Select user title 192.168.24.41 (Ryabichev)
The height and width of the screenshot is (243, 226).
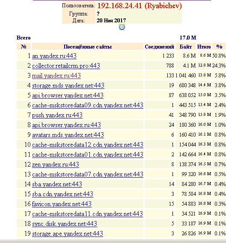140,6
